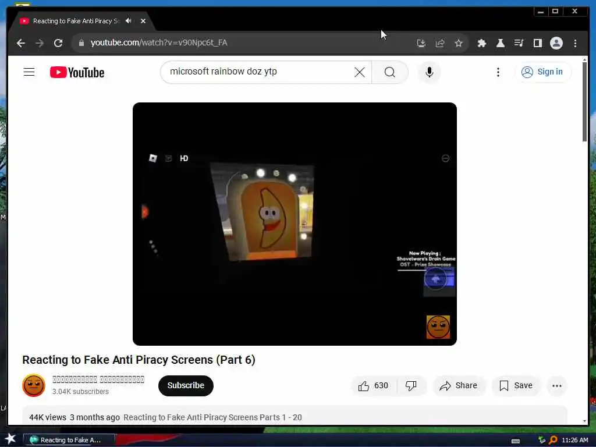This screenshot has height=447, width=596.
Task: Reload the page with the refresh icon
Action: (x=58, y=43)
